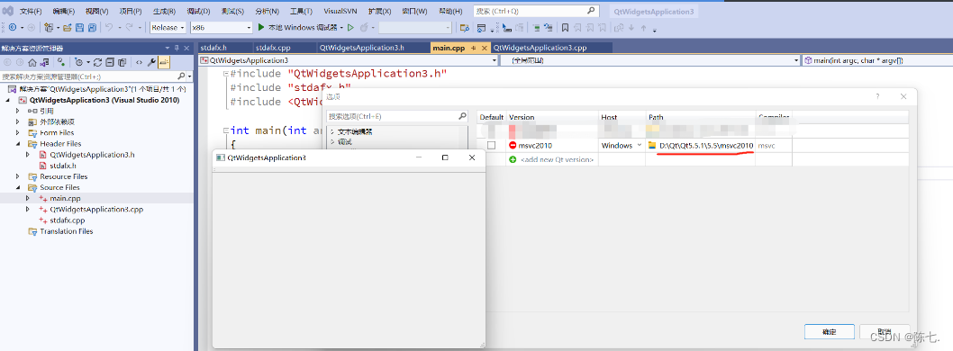Save the current file with the disk icon
This screenshot has width=953, height=351.
tap(79, 27)
